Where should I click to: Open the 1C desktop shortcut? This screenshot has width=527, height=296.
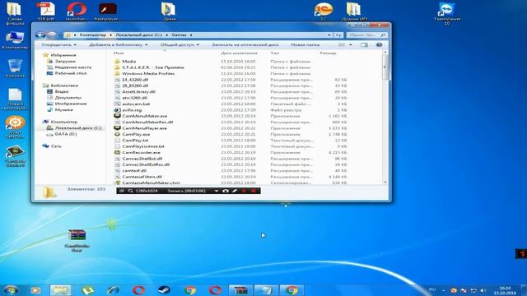point(324,11)
